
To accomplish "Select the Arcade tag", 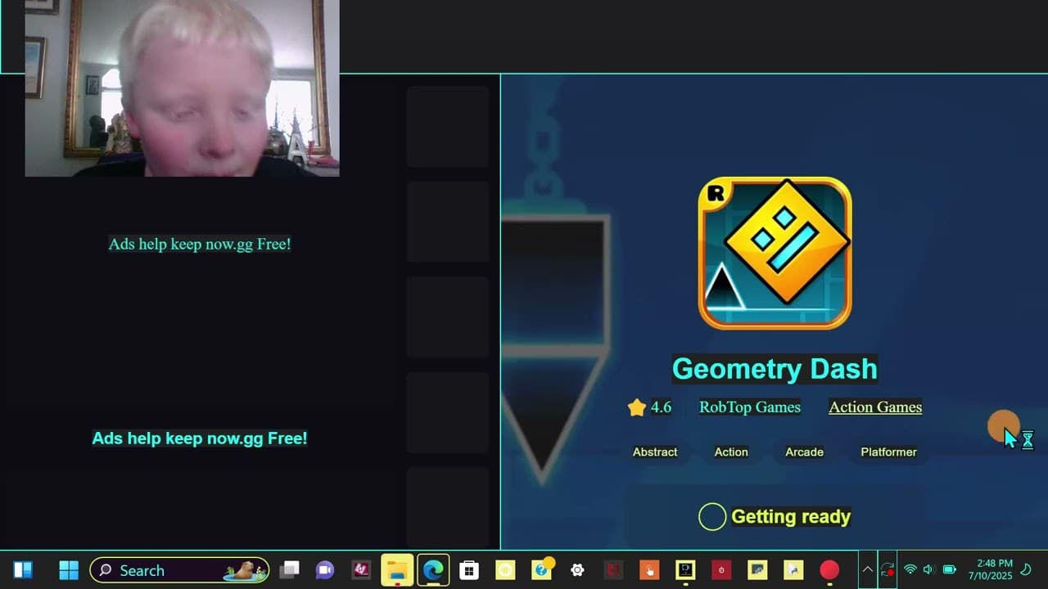I will (804, 452).
